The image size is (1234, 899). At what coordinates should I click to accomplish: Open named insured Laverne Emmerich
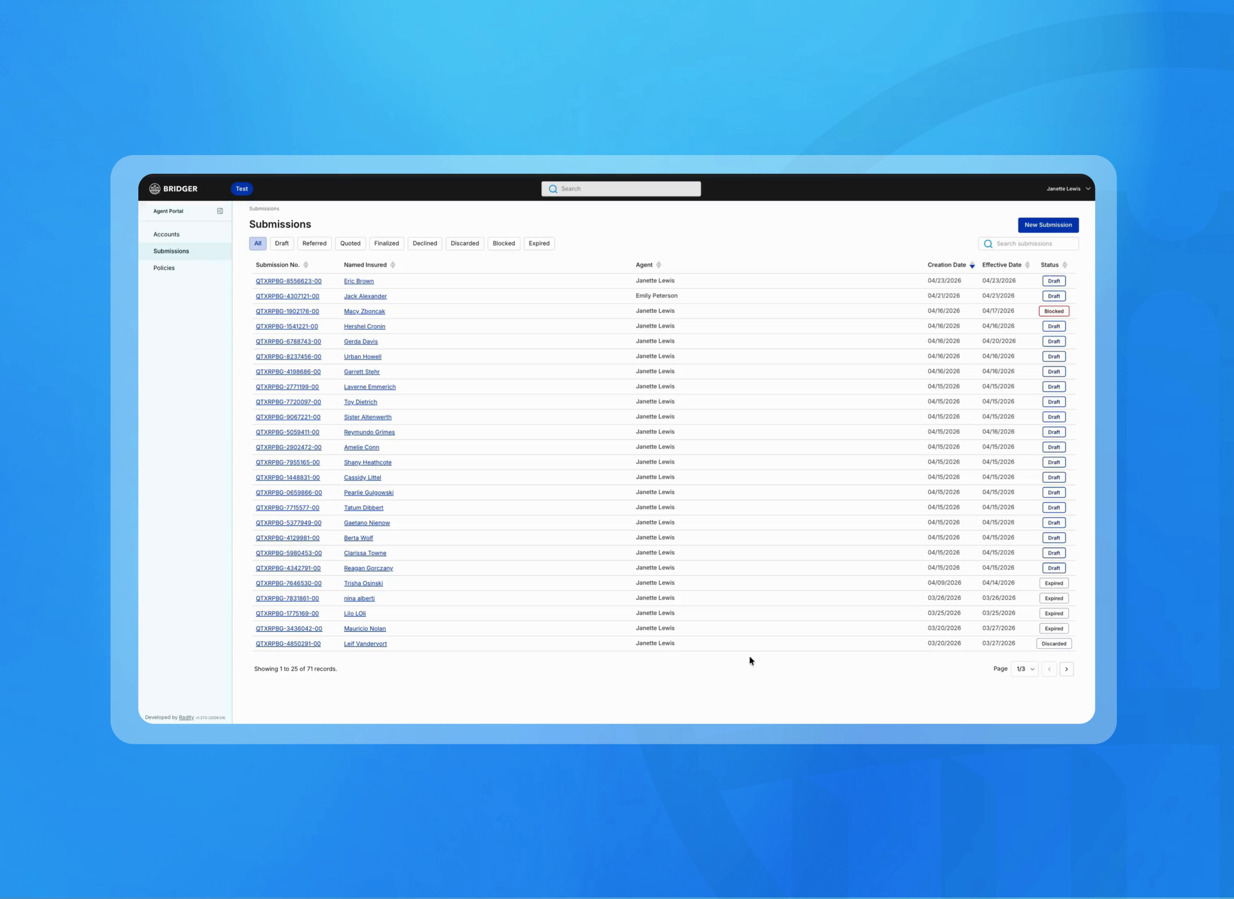click(x=370, y=387)
